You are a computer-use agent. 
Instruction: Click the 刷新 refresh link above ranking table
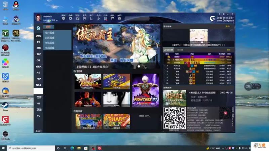point(228,50)
